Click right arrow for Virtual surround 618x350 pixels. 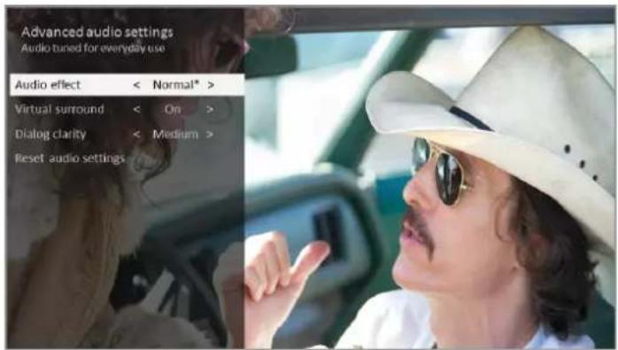point(210,109)
